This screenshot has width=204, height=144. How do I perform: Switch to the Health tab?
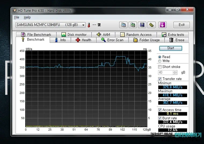83,40
